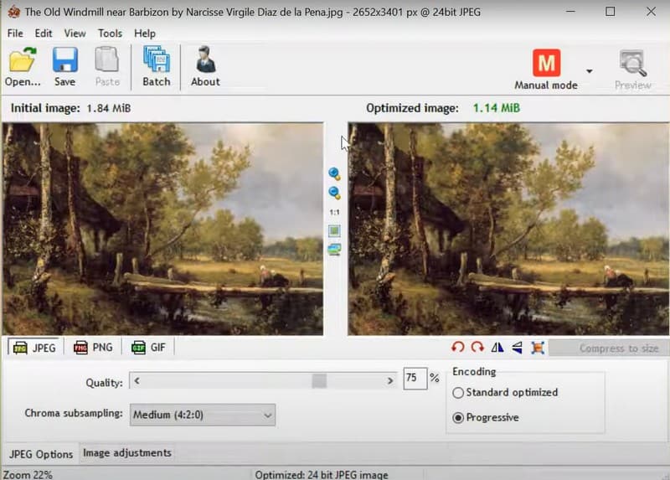This screenshot has height=480, width=670.
Task: Open the Chroma subsampling dropdown
Action: [x=204, y=415]
